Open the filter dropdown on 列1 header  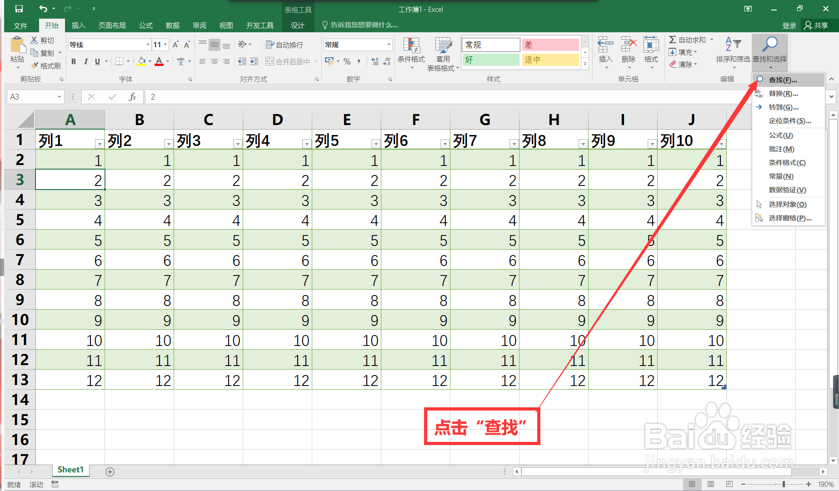pyautogui.click(x=100, y=144)
